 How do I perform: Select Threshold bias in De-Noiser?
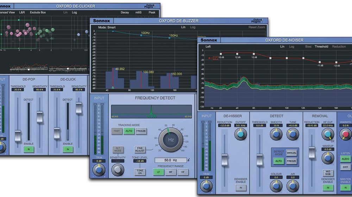tap(321, 47)
